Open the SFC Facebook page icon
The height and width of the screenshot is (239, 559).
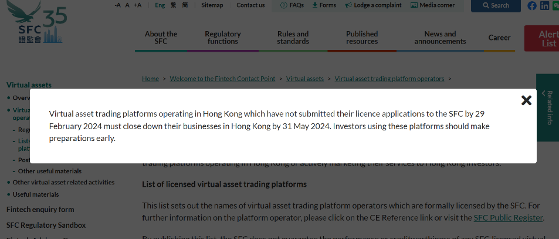click(532, 6)
